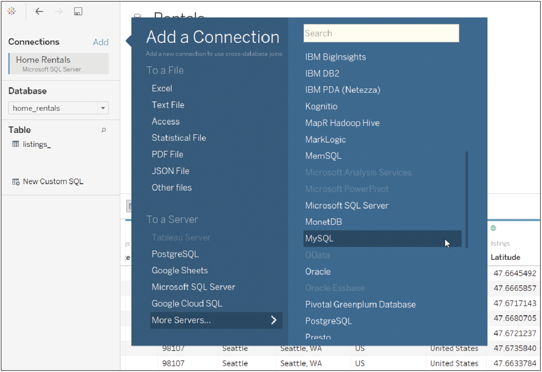542x372 pixels.
Task: Click latitude value 47.6645492
Action: point(515,273)
